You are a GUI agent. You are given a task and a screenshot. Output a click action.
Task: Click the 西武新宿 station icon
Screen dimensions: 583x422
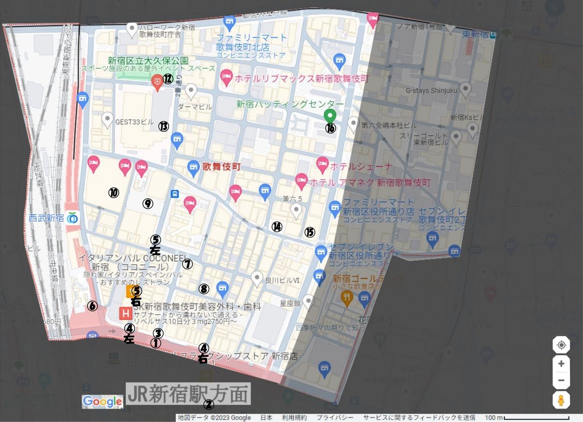pyautogui.click(x=73, y=218)
